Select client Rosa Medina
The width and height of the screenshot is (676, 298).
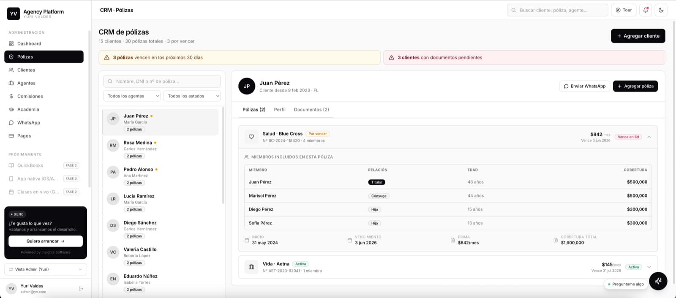point(161,149)
